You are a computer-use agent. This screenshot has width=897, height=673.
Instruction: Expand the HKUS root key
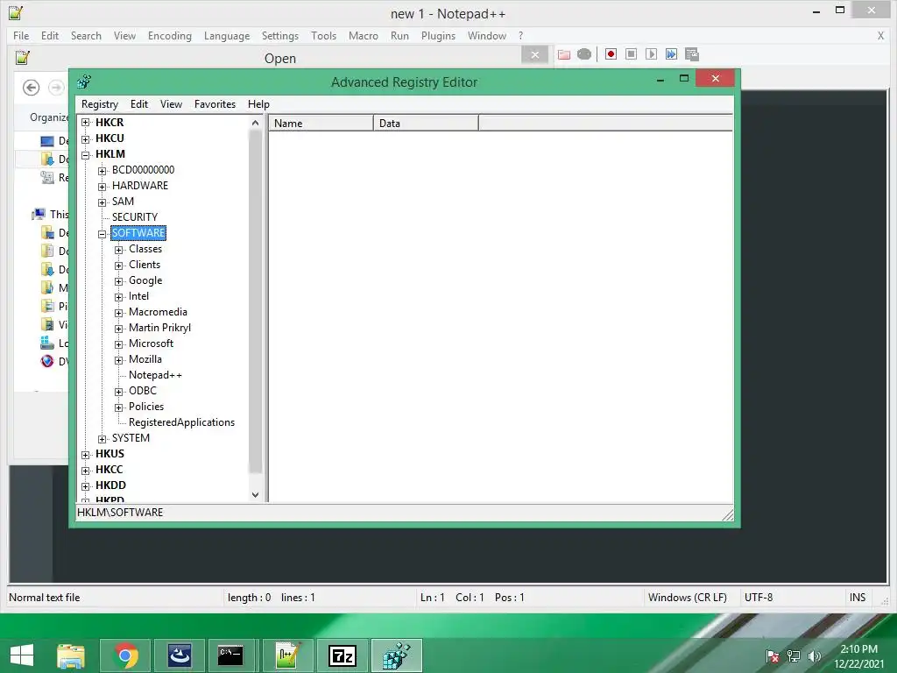coord(85,455)
